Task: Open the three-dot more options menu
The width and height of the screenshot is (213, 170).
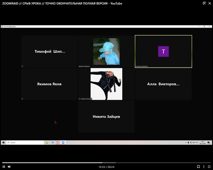Action: coord(204,167)
